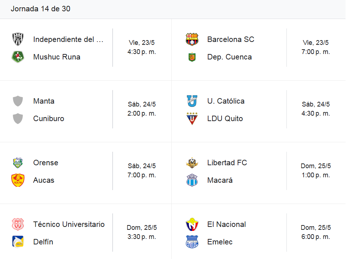The width and height of the screenshot is (363, 259).
Task: Click the Mushuc Runa team logo
Action: 18,57
